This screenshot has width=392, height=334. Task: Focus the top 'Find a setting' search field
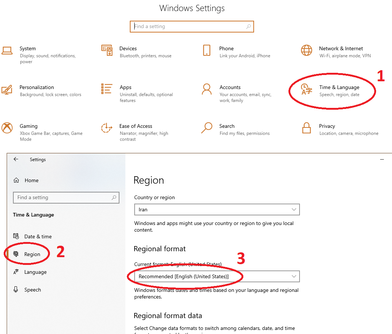pos(192,27)
